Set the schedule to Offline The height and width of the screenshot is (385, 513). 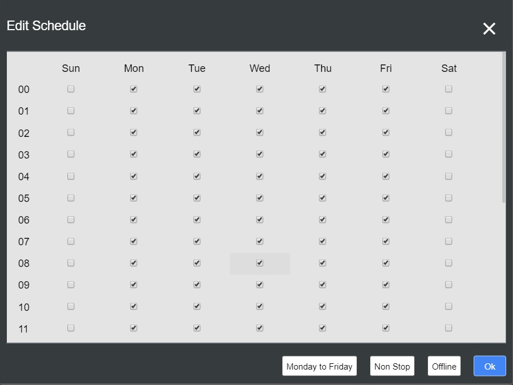444,366
